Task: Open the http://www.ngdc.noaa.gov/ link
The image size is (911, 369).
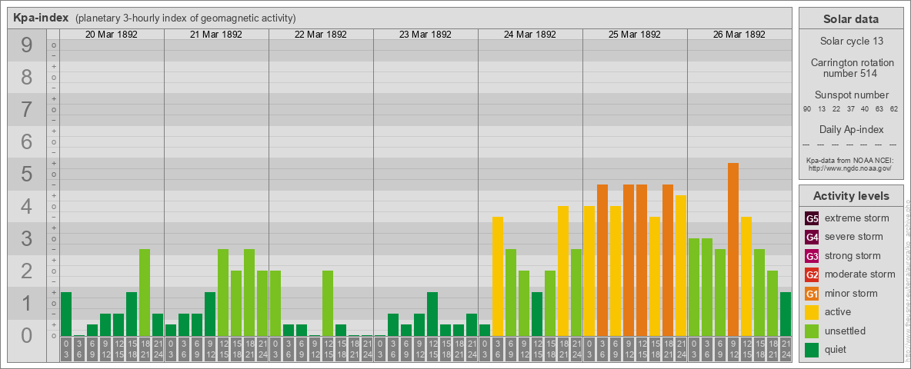Action: pos(850,168)
